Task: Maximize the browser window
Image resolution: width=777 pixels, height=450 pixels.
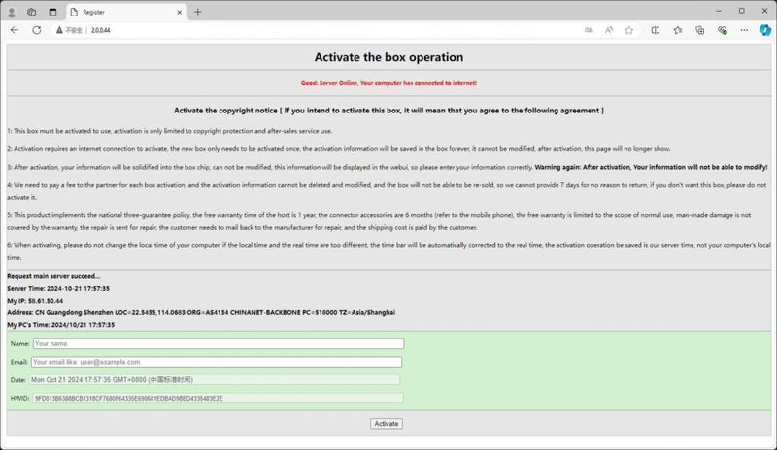Action: coord(742,11)
